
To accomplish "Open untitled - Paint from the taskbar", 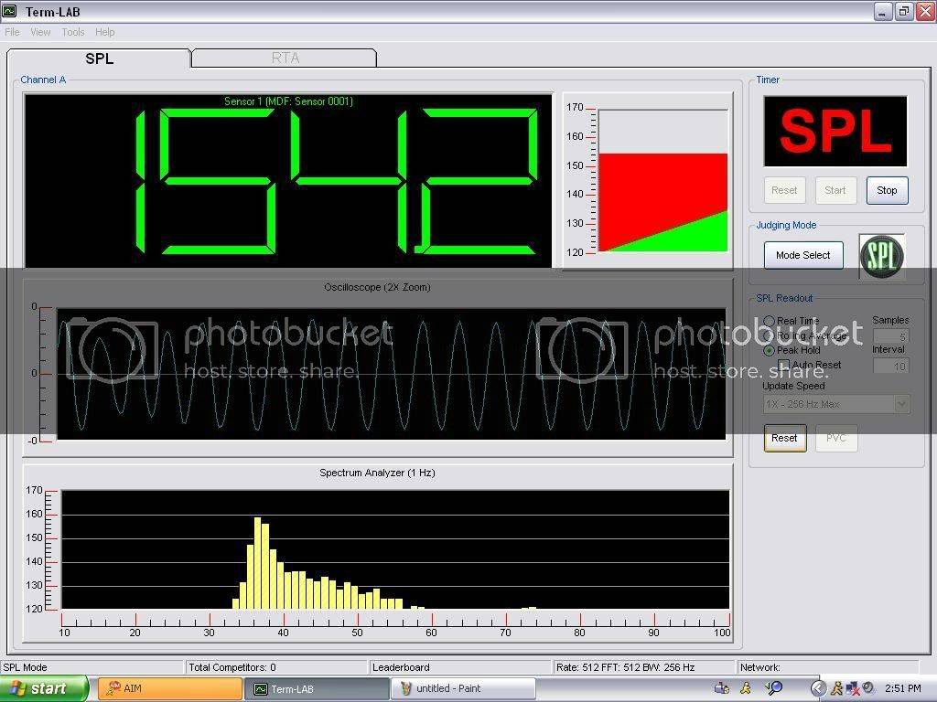I will [x=462, y=689].
